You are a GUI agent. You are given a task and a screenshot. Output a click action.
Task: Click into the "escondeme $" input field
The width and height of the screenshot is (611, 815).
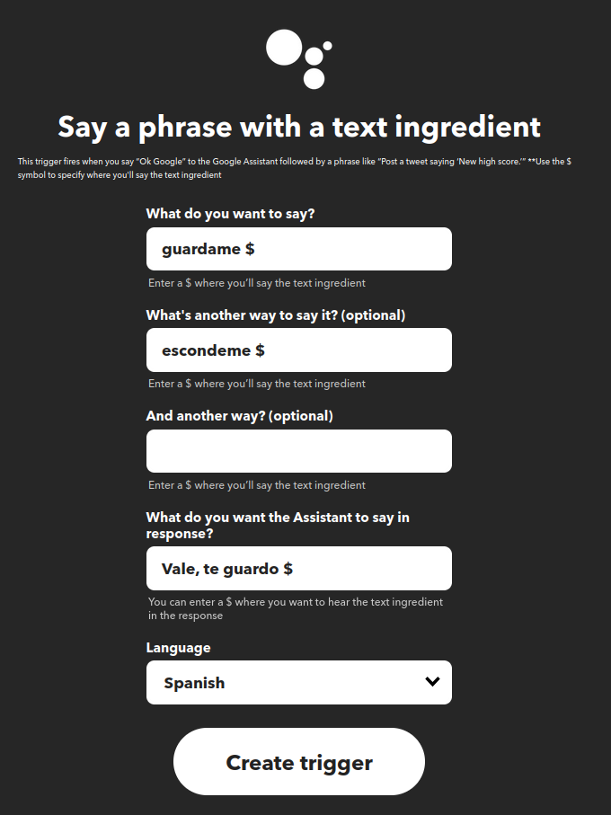pos(298,350)
